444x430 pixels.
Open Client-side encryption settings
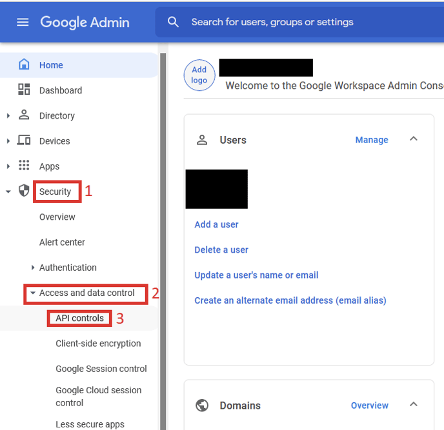tap(98, 344)
